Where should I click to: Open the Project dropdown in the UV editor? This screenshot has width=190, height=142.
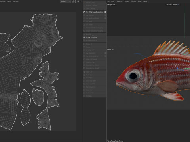click(66, 2)
